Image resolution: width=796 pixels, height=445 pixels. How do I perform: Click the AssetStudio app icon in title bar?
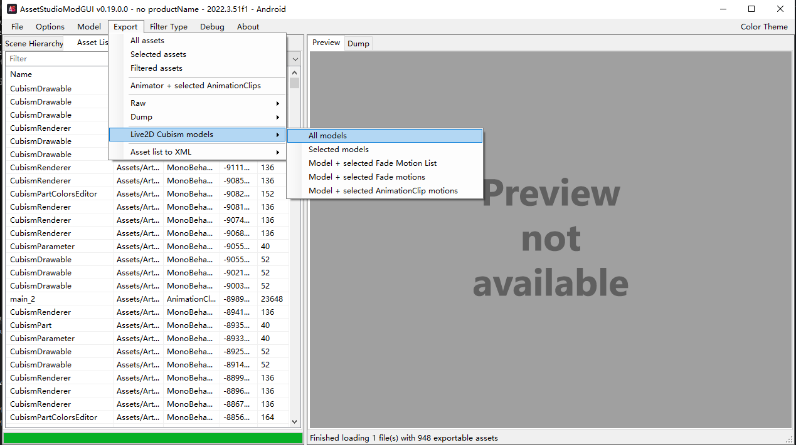point(11,9)
